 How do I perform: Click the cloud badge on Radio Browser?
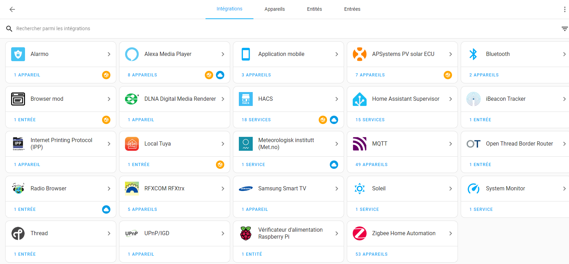106,209
